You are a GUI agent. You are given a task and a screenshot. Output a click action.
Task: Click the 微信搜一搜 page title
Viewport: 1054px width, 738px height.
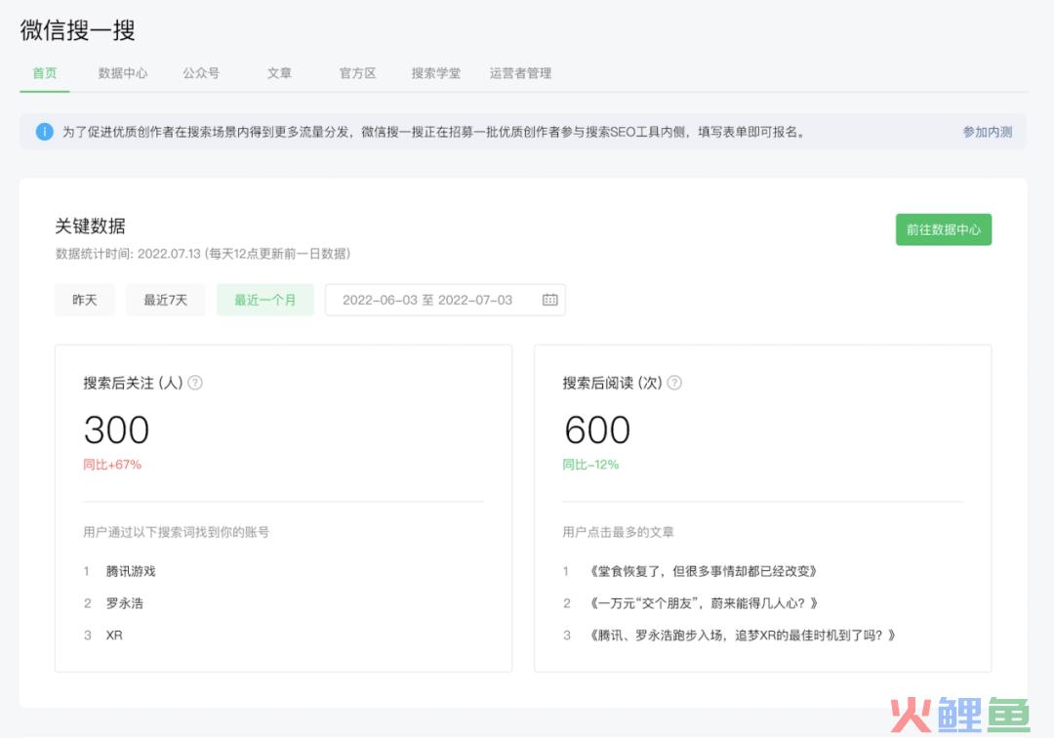coord(77,30)
